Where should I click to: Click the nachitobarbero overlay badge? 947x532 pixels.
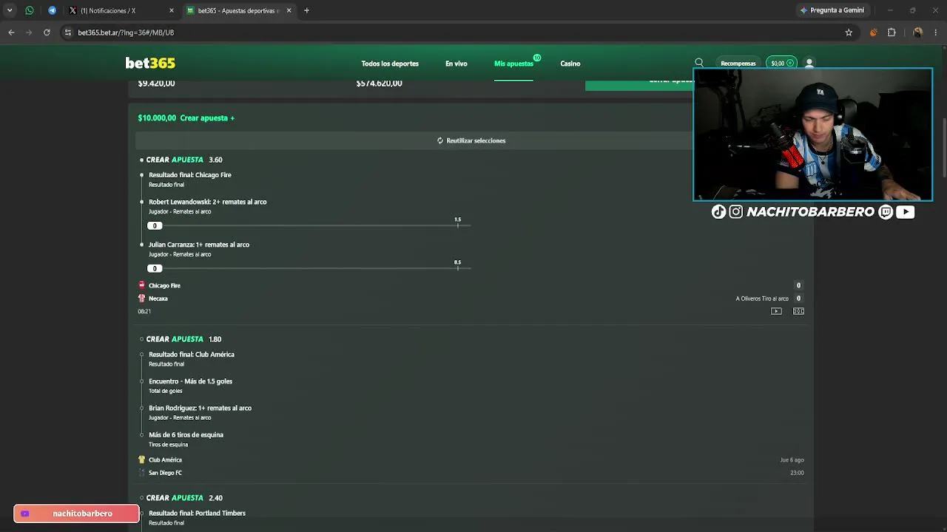click(x=76, y=514)
